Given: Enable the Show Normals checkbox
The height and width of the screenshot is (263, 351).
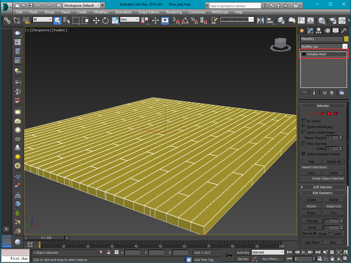Looking at the screenshot, I should (304, 143).
